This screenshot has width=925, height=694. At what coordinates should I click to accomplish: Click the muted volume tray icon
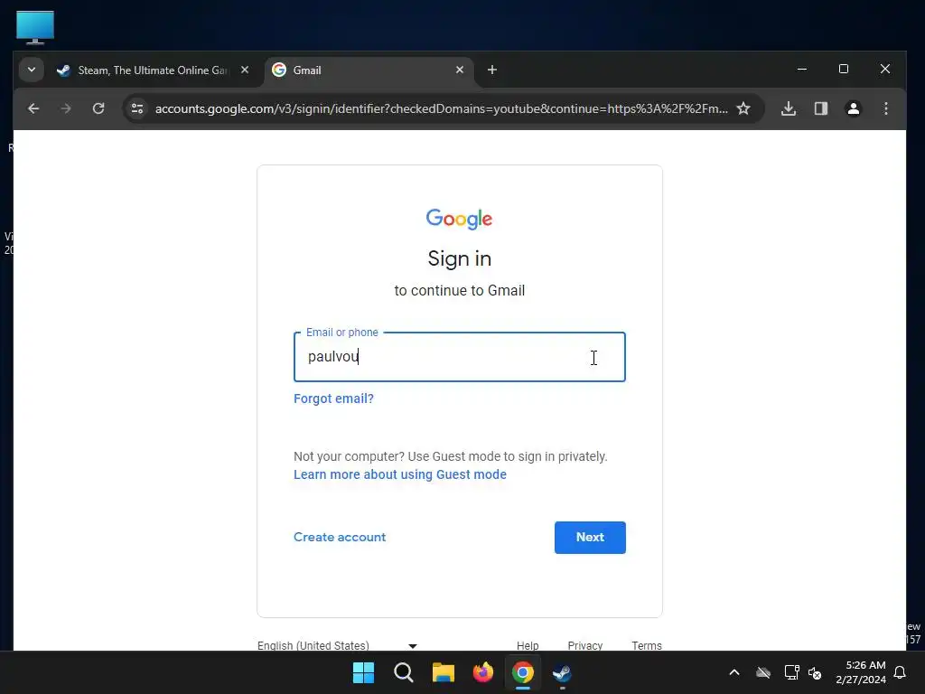tap(815, 672)
